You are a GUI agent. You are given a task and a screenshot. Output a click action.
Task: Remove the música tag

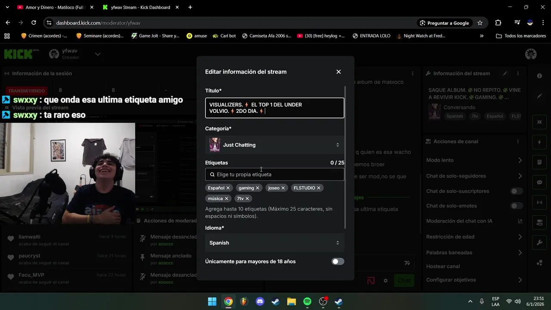(226, 198)
